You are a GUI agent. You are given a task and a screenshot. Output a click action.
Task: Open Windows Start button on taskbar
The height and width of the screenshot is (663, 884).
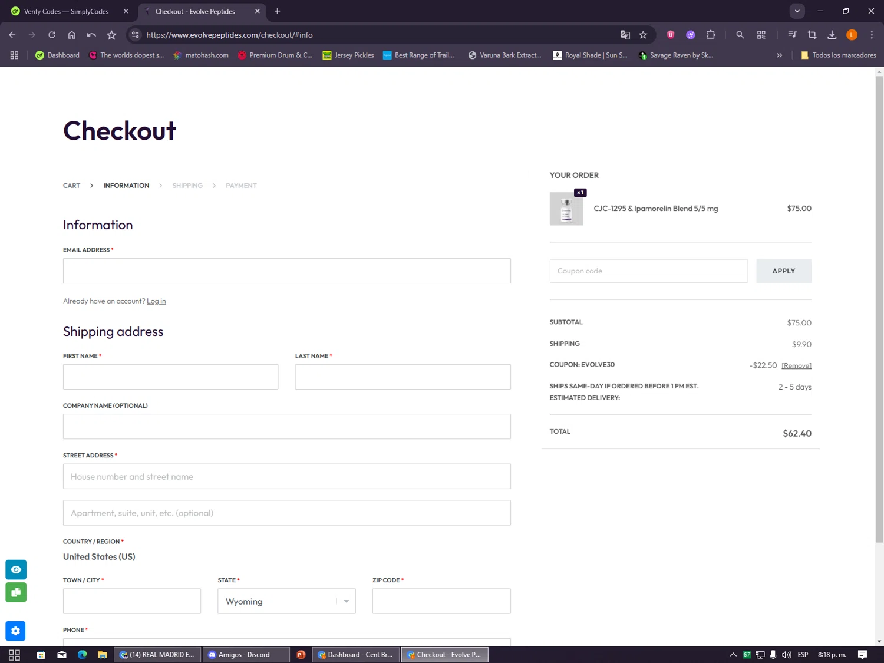pos(14,655)
